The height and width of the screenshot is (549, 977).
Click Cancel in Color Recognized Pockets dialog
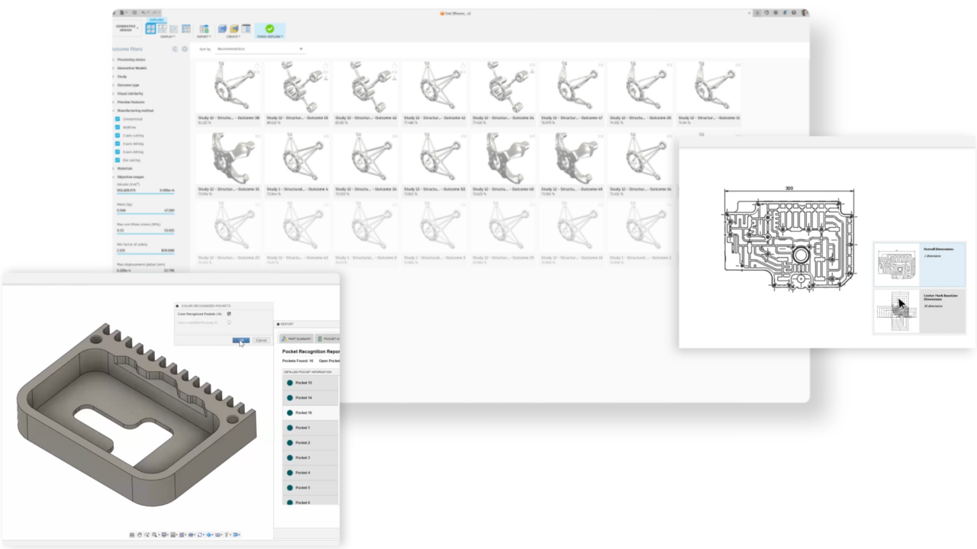tap(261, 340)
